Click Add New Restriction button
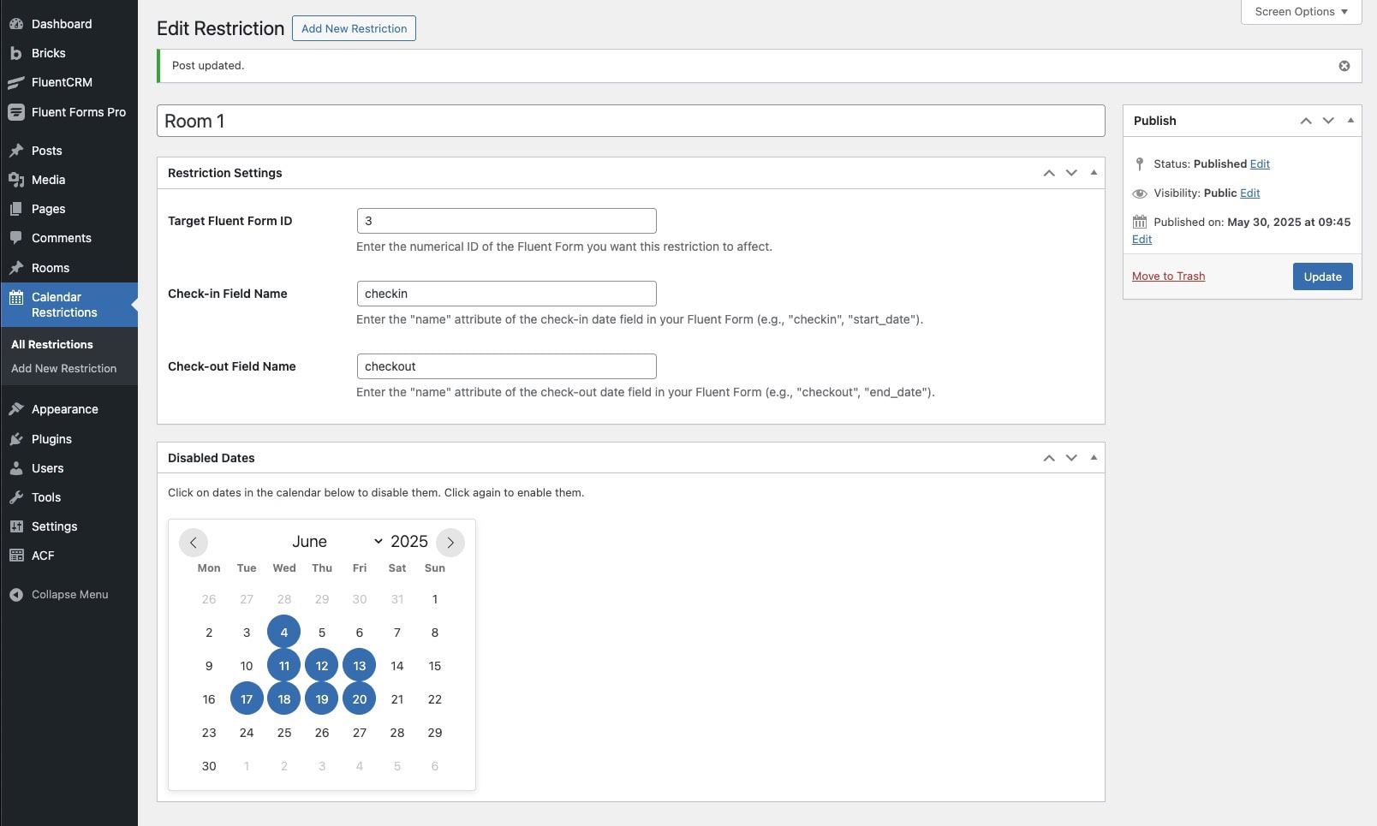Viewport: 1377px width, 826px height. pyautogui.click(x=354, y=28)
